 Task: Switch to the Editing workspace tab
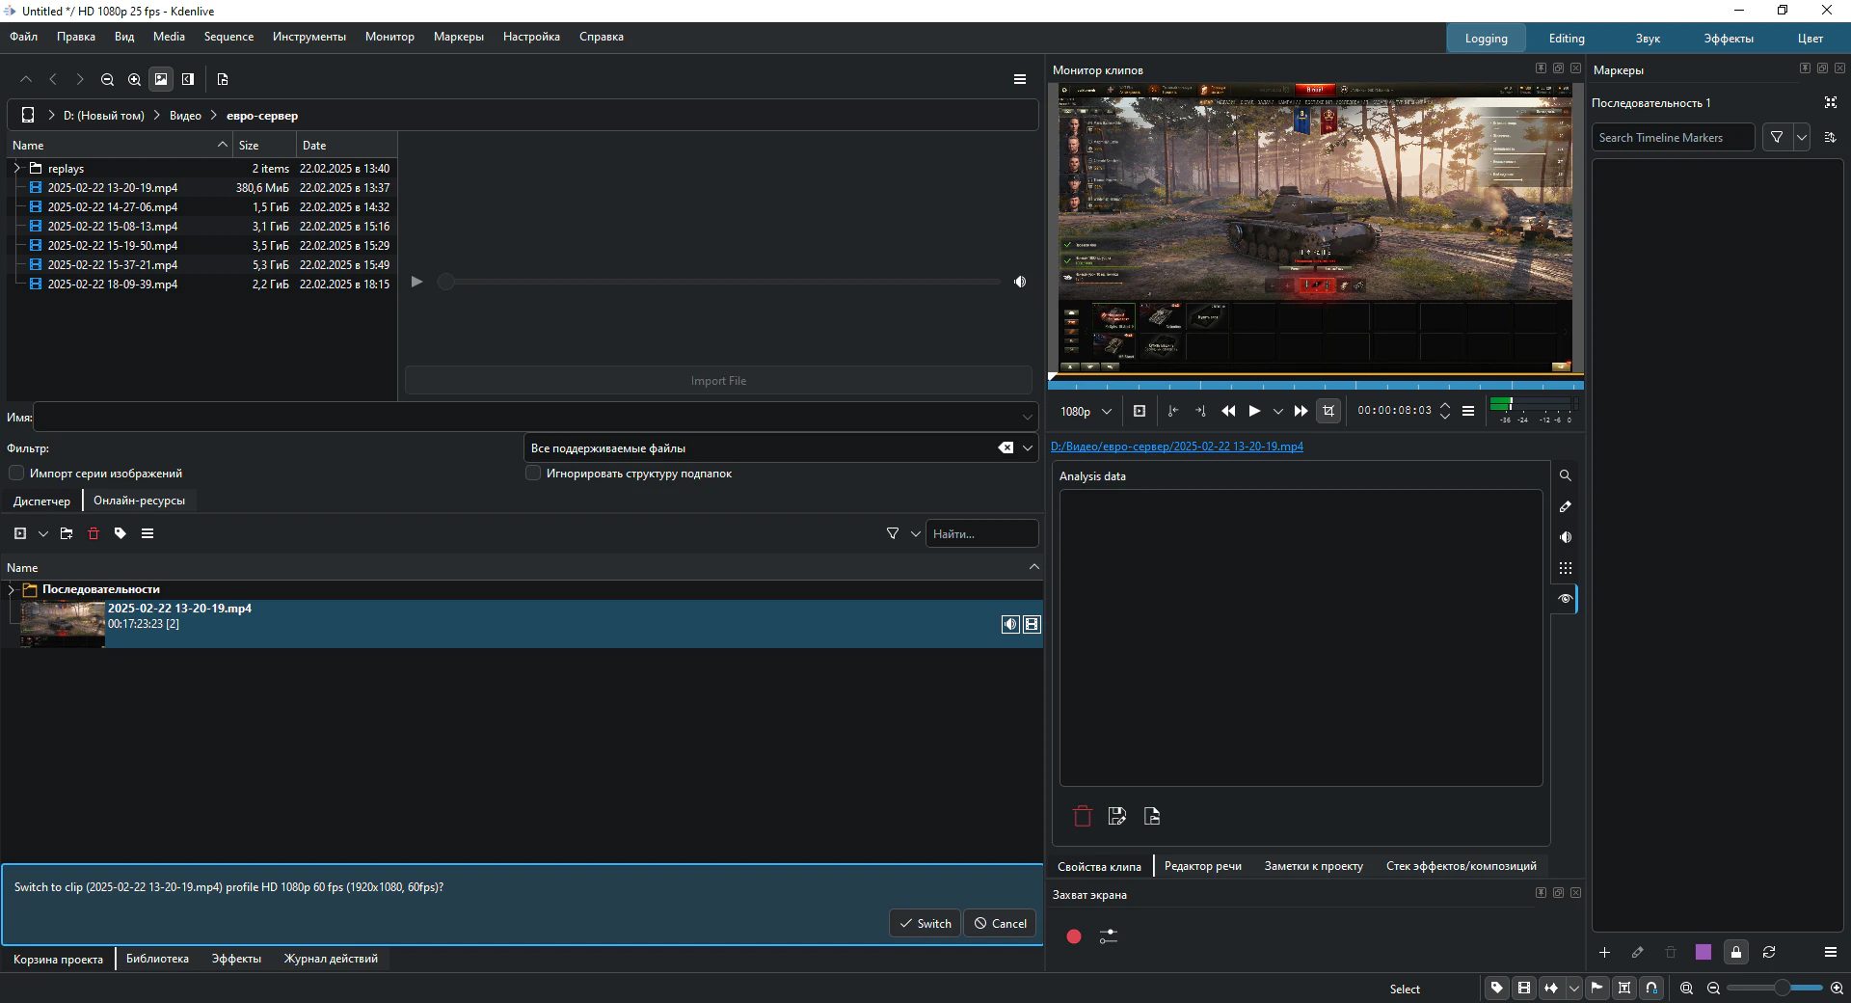(1567, 39)
